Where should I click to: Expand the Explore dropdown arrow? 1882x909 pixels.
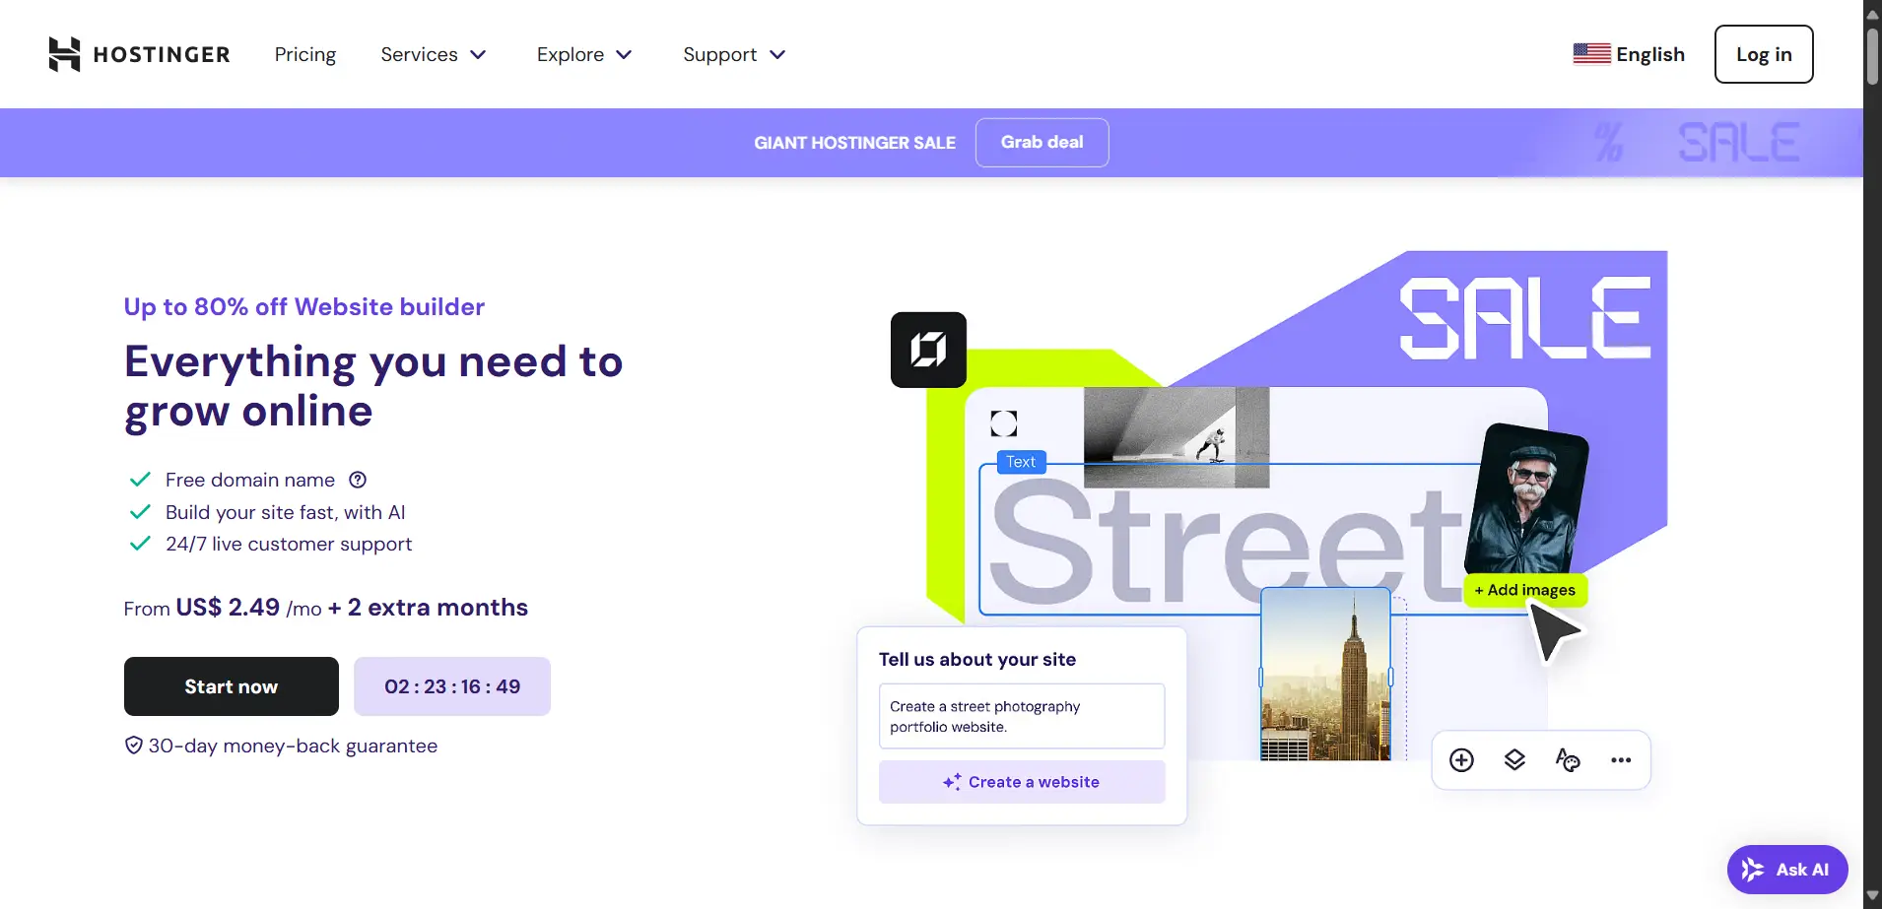pos(624,55)
